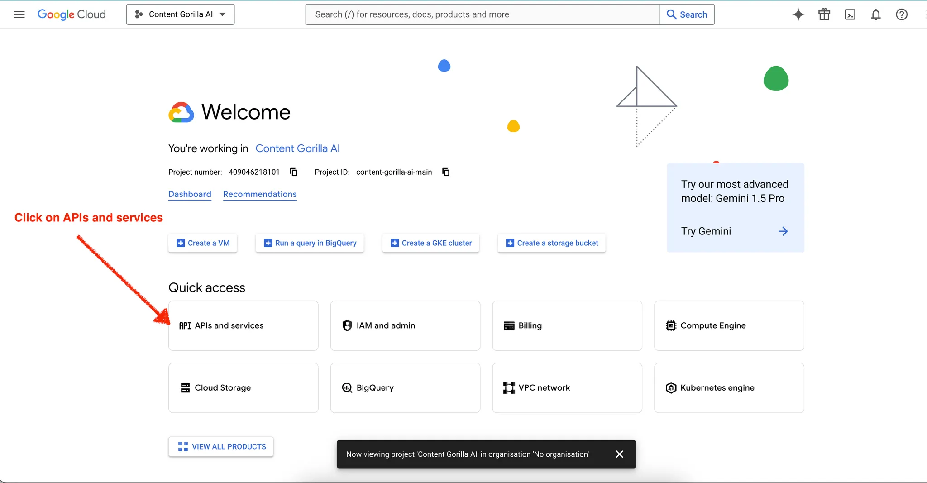This screenshot has height=483, width=927.
Task: Click the API icon on APIs card
Action: [185, 326]
